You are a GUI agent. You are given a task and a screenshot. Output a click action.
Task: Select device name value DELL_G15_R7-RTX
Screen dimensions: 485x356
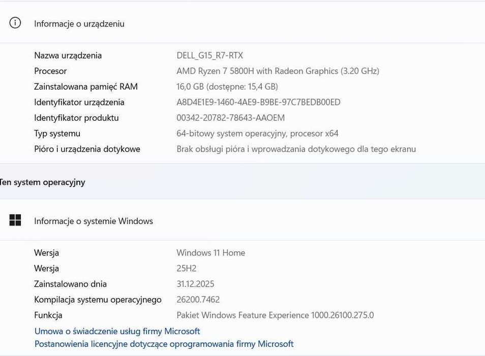tap(210, 56)
